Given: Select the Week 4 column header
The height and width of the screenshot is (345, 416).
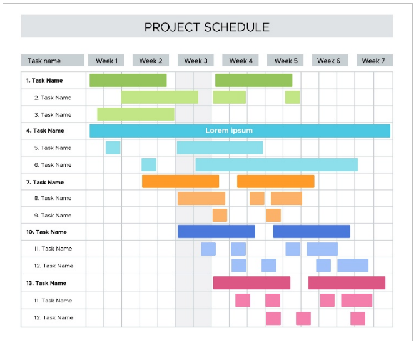Looking at the screenshot, I should [240, 61].
